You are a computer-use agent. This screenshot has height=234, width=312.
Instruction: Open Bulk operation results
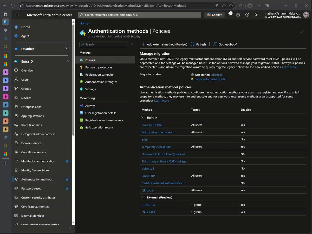[x=99, y=128]
